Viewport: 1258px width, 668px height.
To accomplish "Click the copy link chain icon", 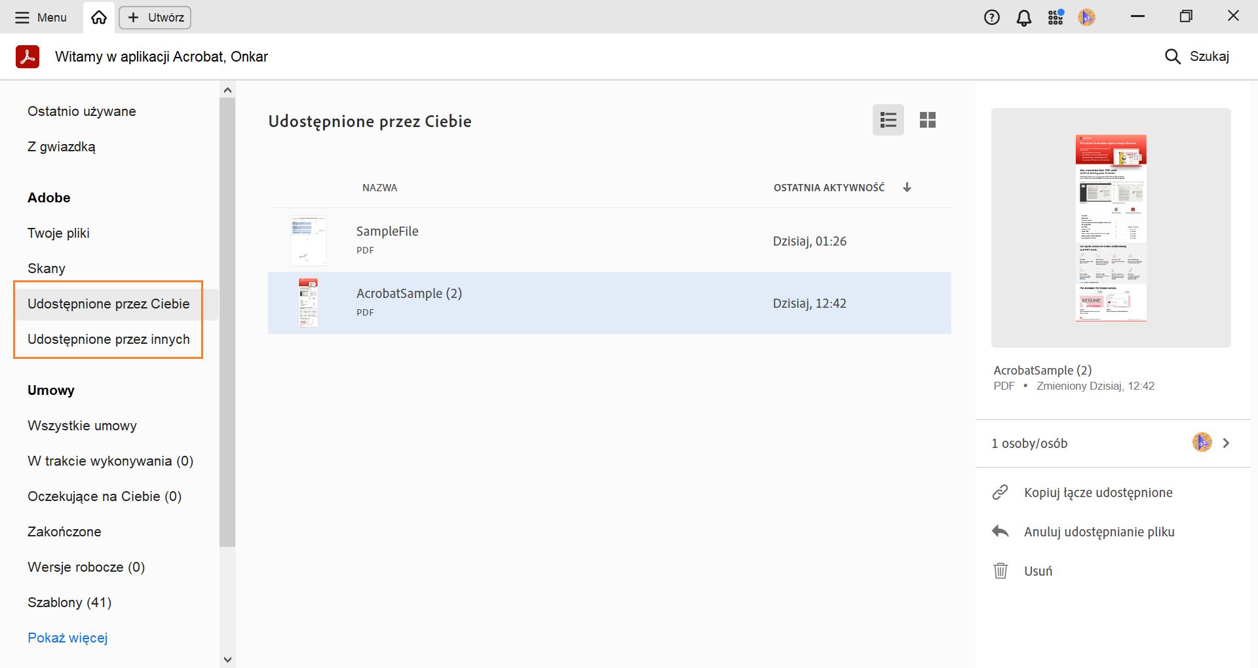I will (1000, 492).
